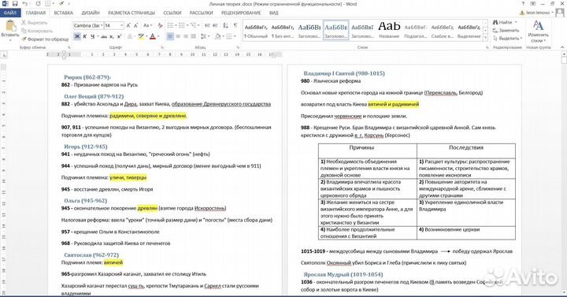The height and width of the screenshot is (297, 567).
Task: Apply the Название (Title) style
Action: tap(389, 31)
